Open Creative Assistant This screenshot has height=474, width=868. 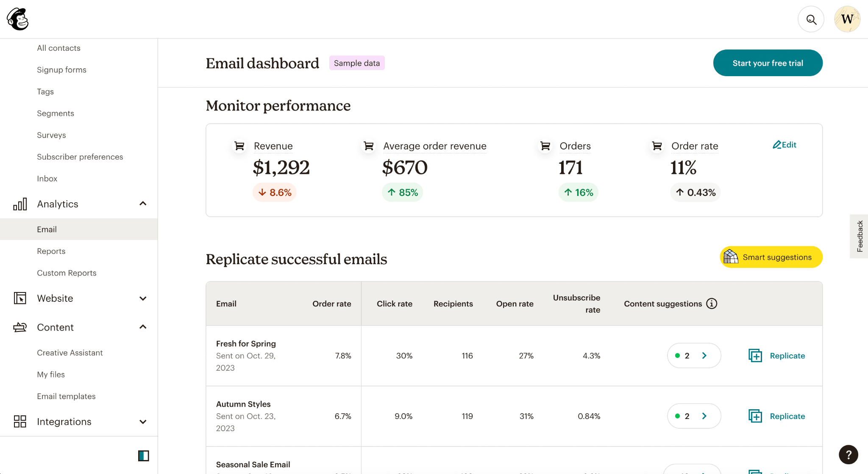tap(70, 353)
